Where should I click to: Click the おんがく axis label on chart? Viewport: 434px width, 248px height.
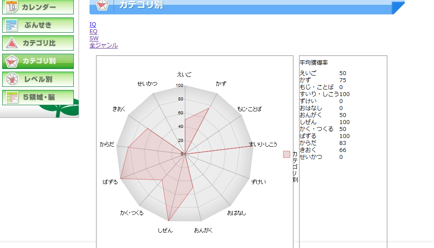[x=203, y=230]
